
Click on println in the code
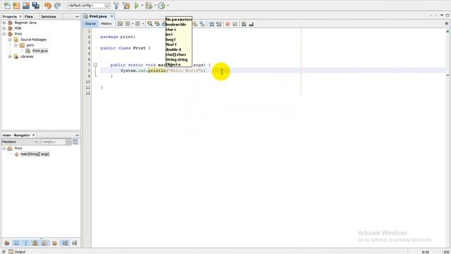156,71
